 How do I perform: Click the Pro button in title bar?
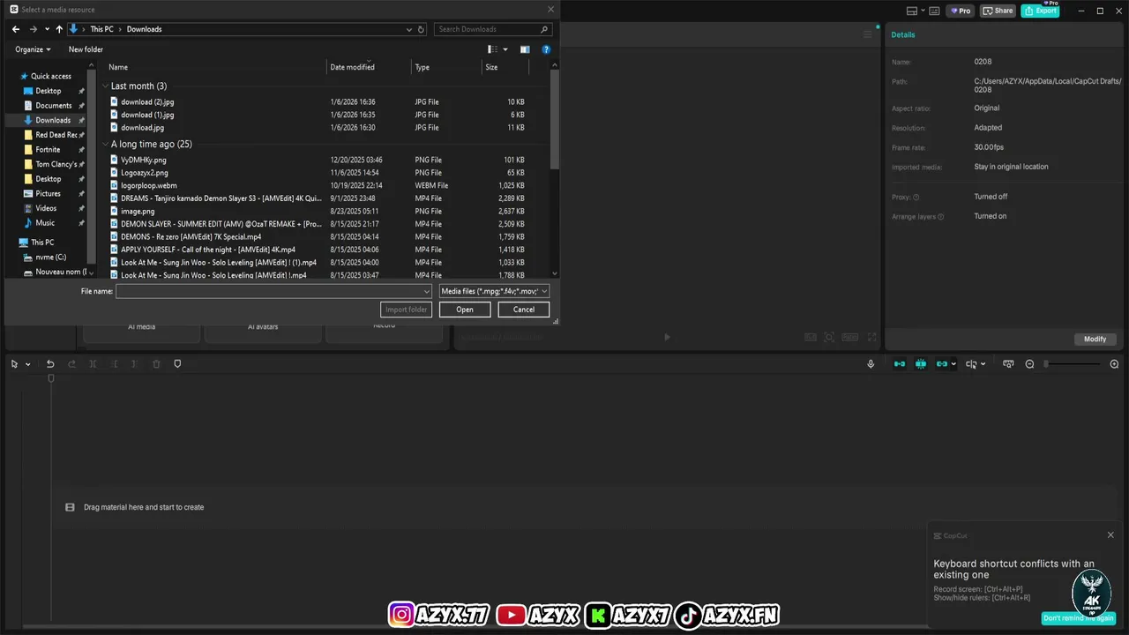960,11
